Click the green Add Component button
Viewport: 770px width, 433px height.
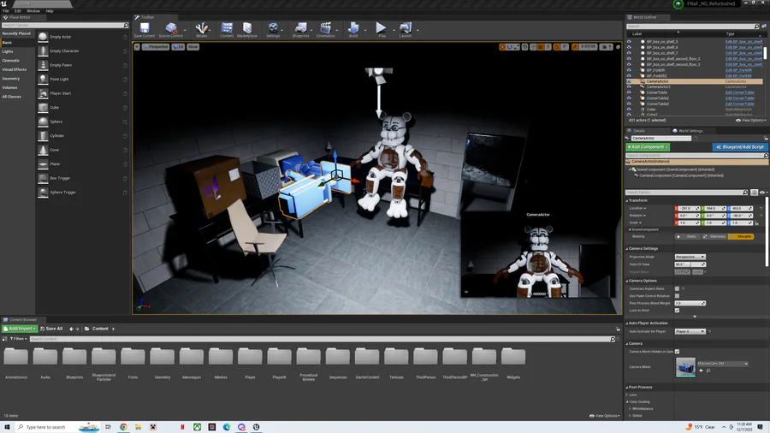[648, 147]
